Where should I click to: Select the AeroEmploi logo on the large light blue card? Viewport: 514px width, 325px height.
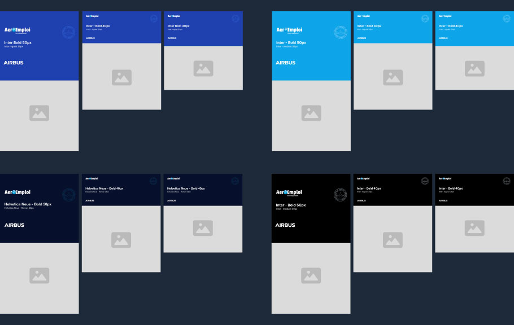coord(289,30)
